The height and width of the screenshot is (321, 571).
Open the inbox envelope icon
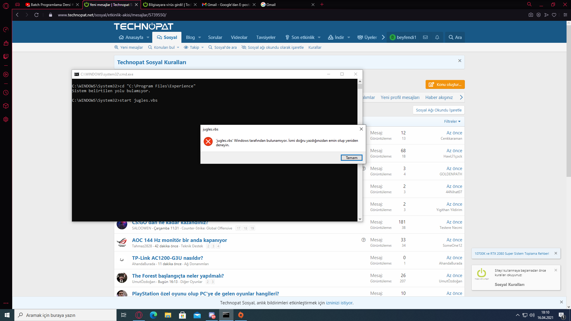(425, 37)
